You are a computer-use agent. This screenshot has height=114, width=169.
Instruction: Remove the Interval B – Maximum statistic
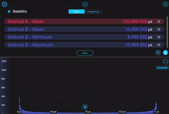(159, 45)
